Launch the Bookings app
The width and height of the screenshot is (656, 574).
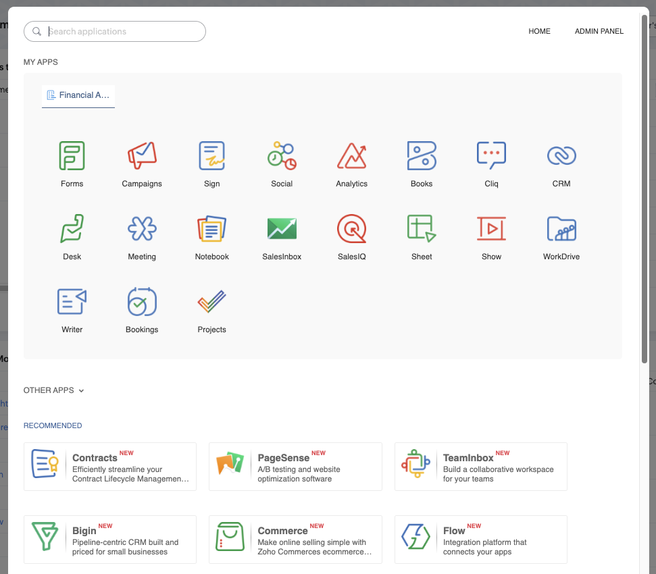pyautogui.click(x=142, y=301)
